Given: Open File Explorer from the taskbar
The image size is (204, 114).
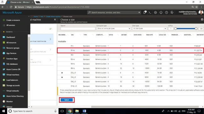Looking at the screenshot, I should click(x=77, y=111).
